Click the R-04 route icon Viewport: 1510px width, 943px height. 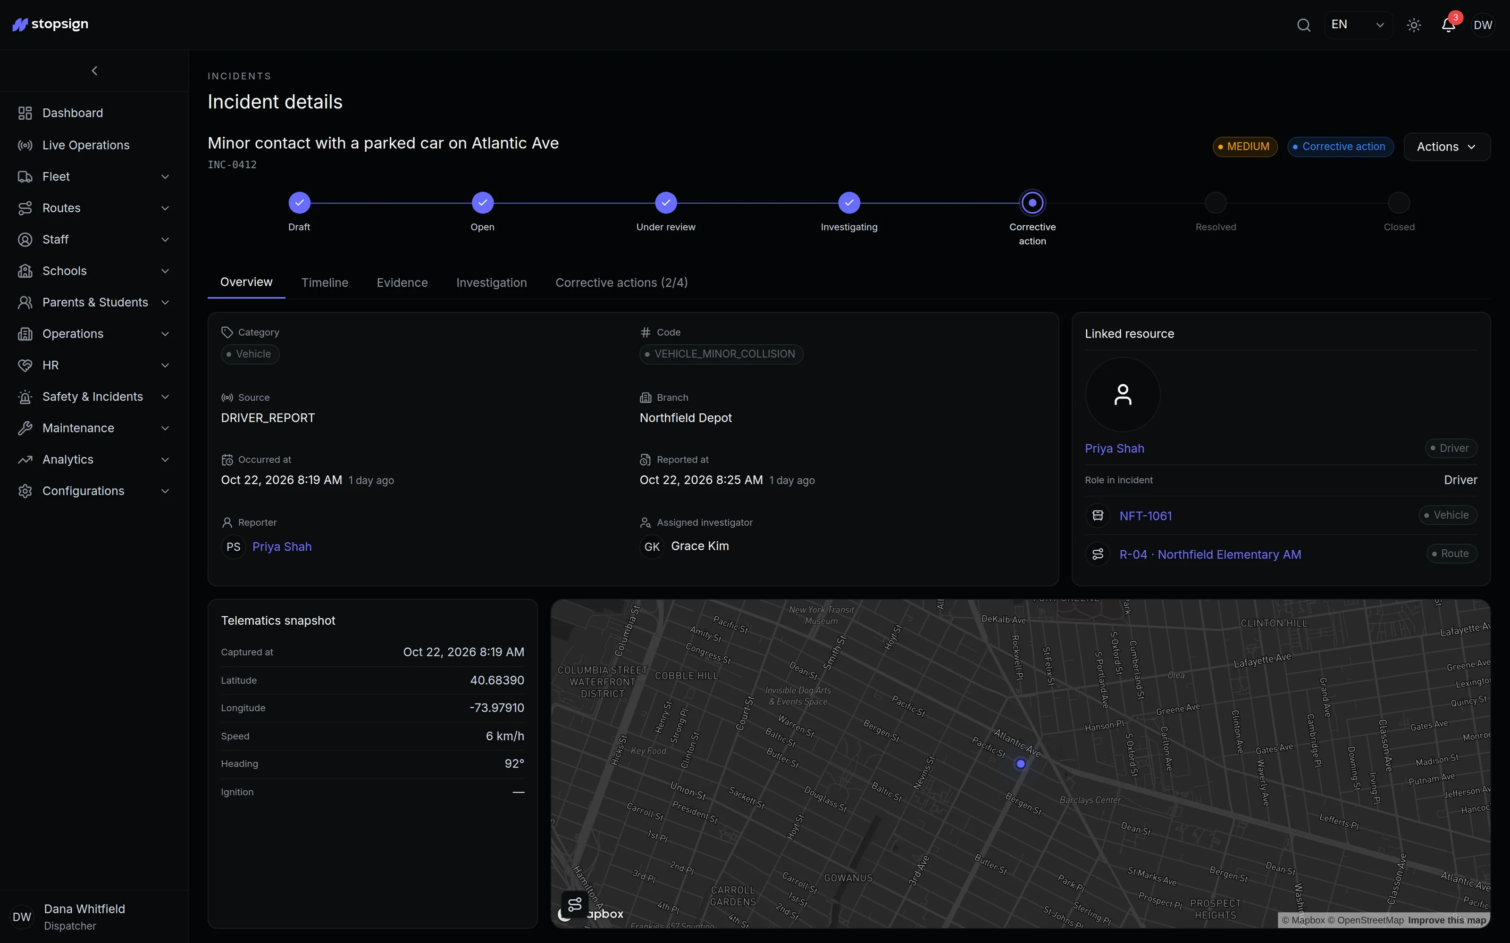coord(1098,554)
